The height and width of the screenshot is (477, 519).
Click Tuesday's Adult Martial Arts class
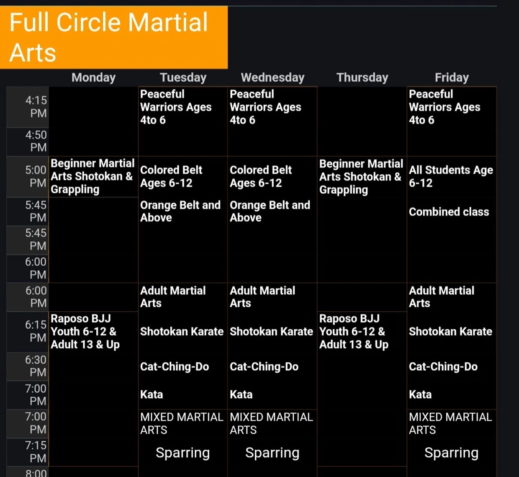pos(173,297)
